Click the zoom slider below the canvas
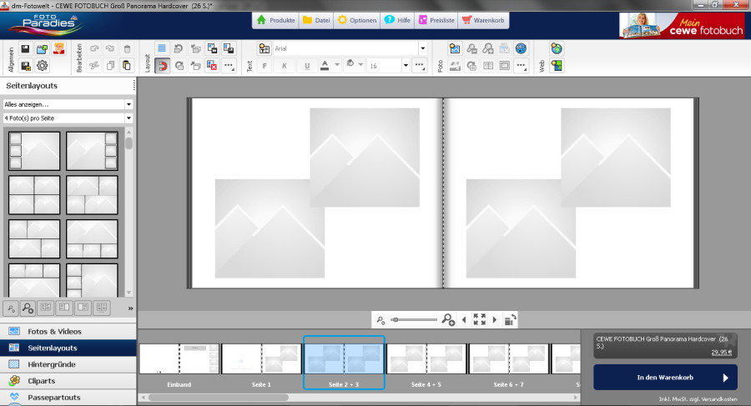The width and height of the screenshot is (751, 406). pos(414,319)
